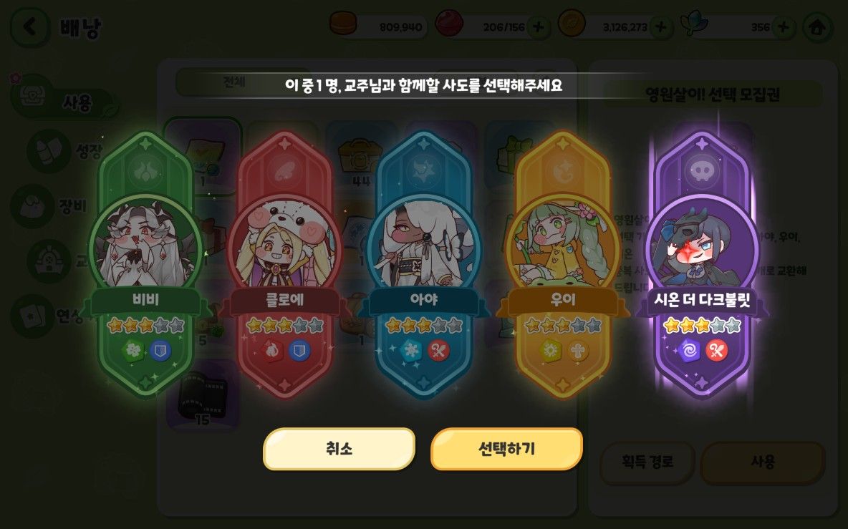Pick the 아야 character card
848x529 pixels.
[424, 263]
